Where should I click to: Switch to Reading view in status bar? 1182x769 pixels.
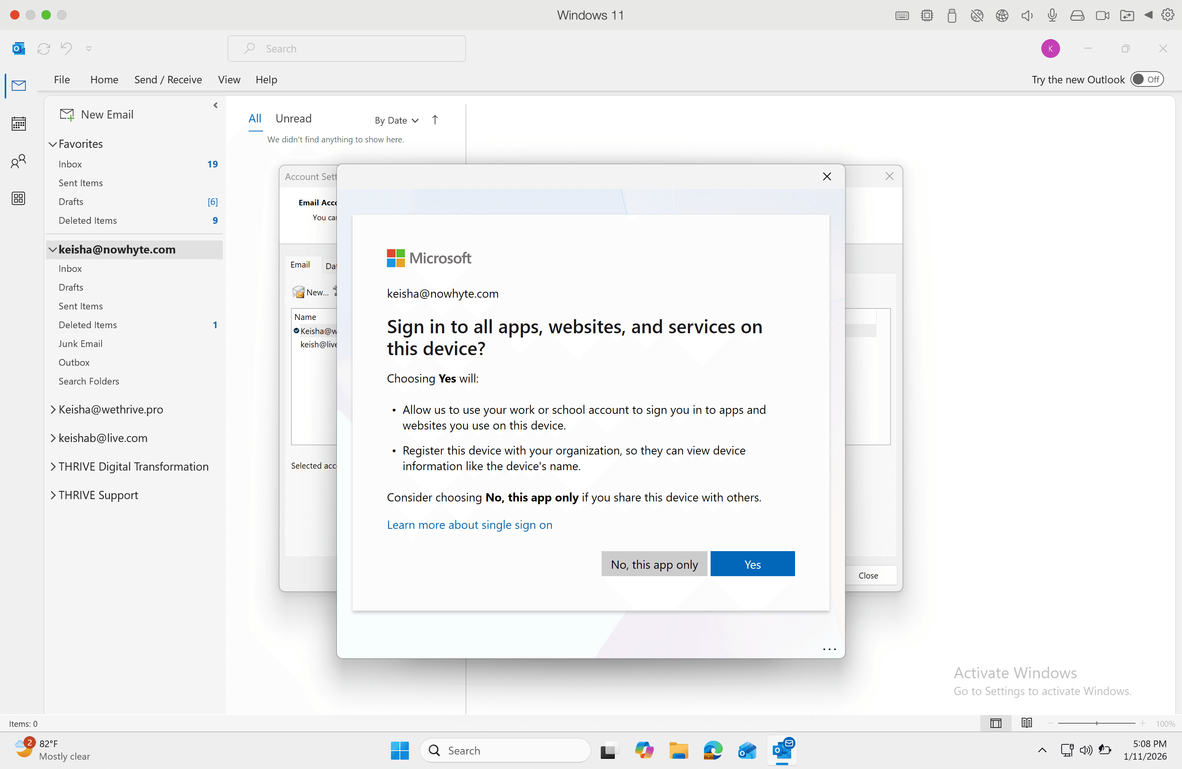click(x=1026, y=723)
